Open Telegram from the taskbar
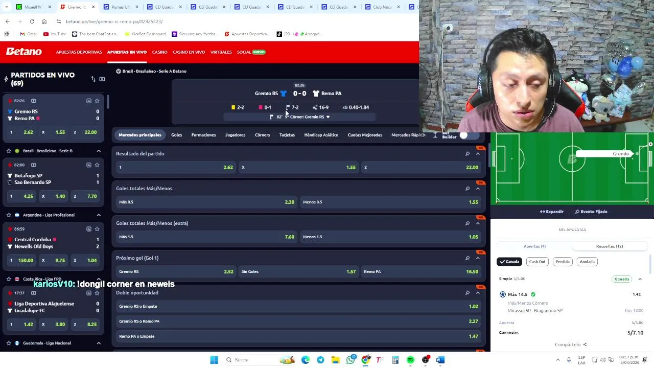 click(x=320, y=360)
